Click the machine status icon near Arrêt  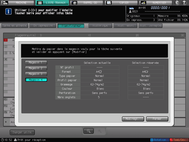click(132, 8)
